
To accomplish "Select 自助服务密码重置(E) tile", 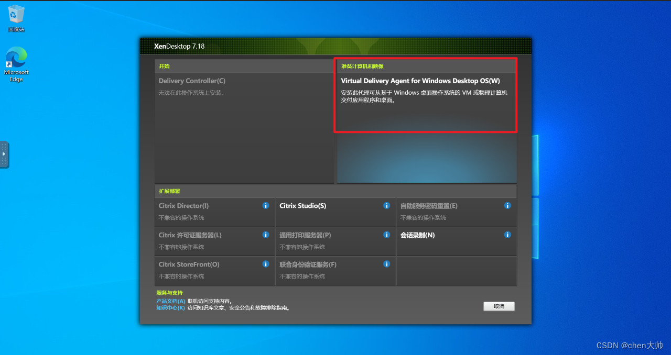I will 457,212.
